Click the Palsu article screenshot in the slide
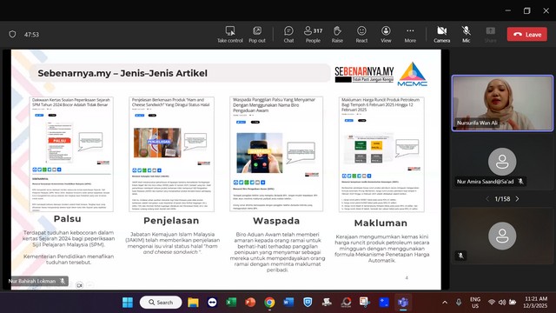Screen dimensions: 556x313 71,154
